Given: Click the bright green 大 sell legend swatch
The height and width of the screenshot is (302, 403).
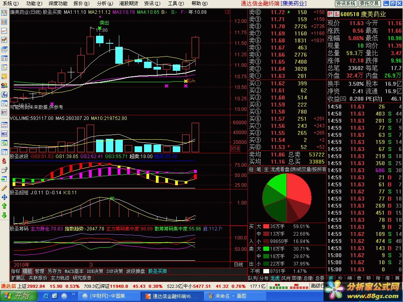Looking at the screenshot, I should (x=266, y=249).
